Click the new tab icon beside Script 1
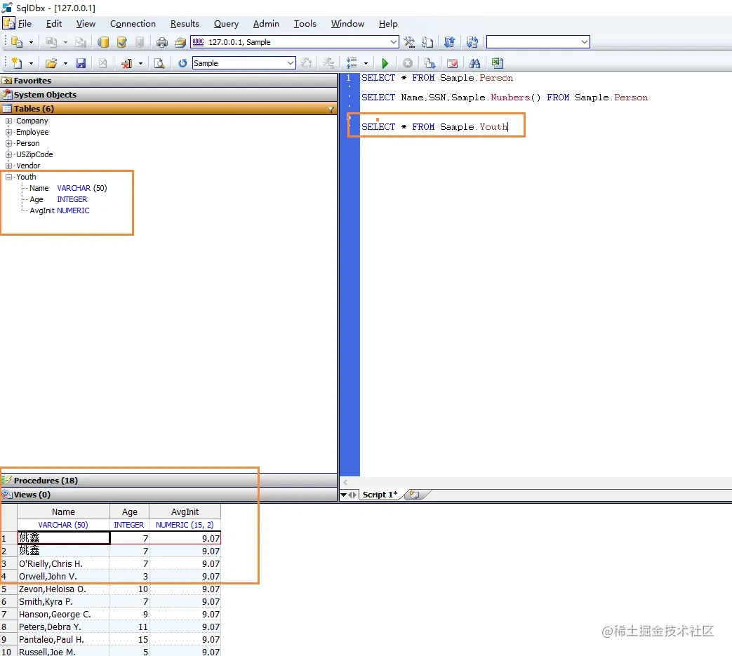Image resolution: width=732 pixels, height=656 pixels. tap(414, 495)
